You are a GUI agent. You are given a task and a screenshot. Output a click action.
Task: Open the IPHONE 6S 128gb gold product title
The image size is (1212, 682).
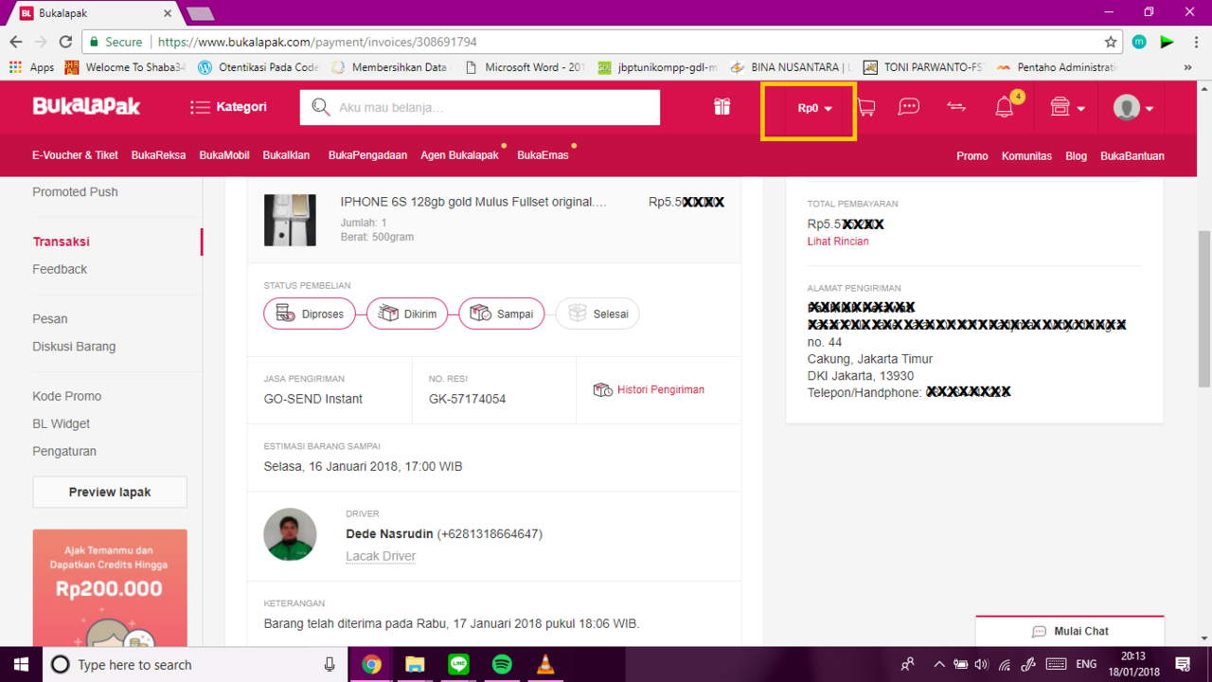pyautogui.click(x=473, y=202)
